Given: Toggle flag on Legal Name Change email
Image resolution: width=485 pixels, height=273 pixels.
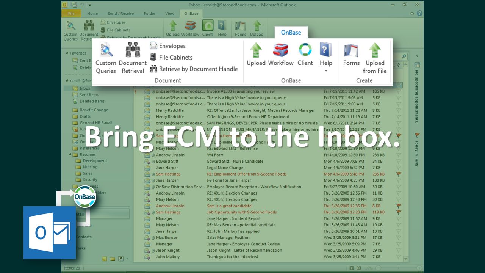Looking at the screenshot, I should [398, 168].
